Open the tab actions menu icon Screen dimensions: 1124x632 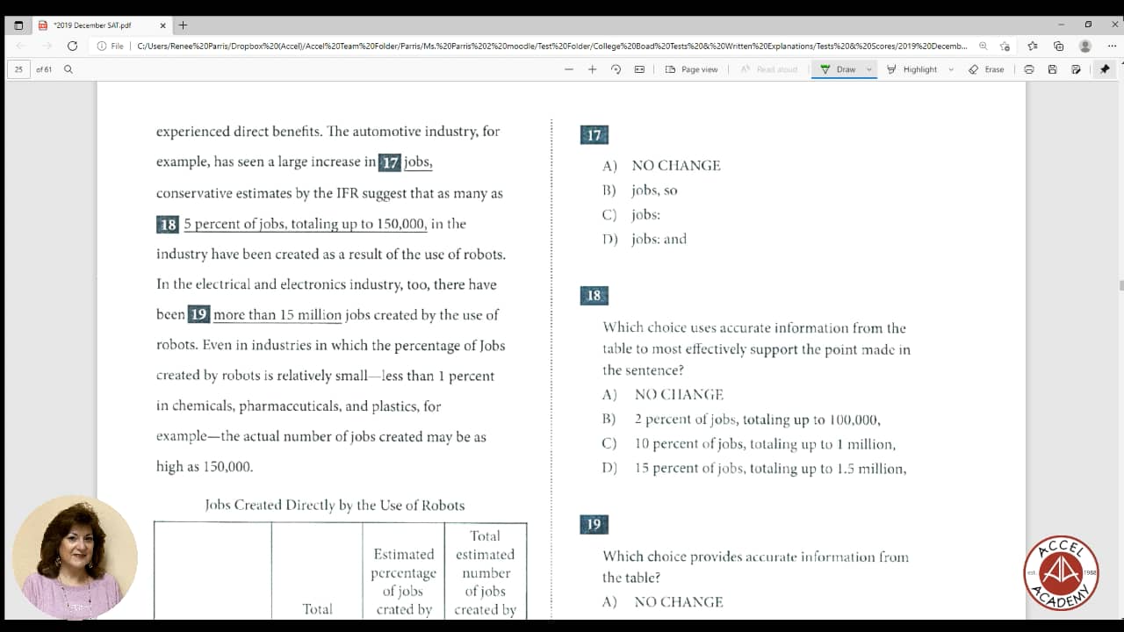tap(18, 25)
